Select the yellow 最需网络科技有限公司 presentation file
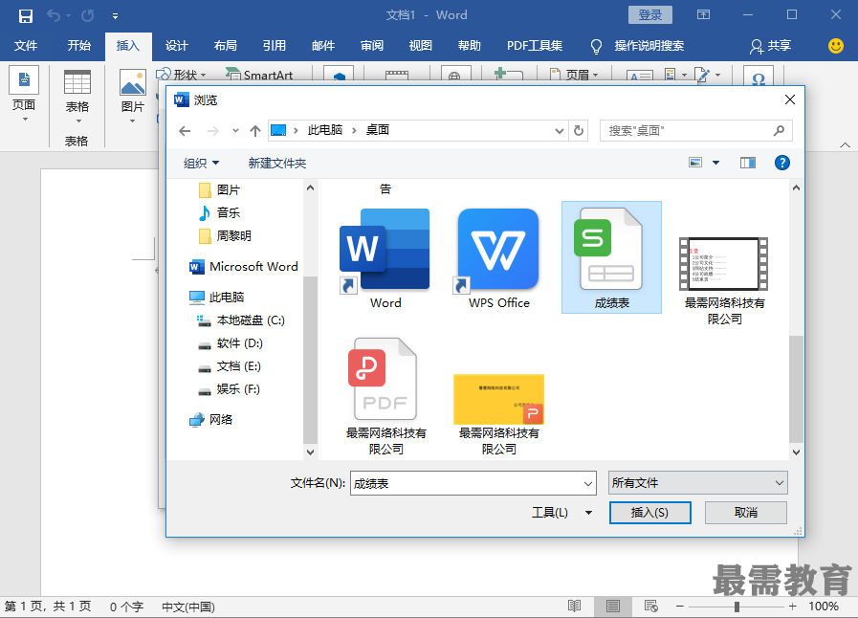Image resolution: width=858 pixels, height=618 pixels. coord(498,414)
